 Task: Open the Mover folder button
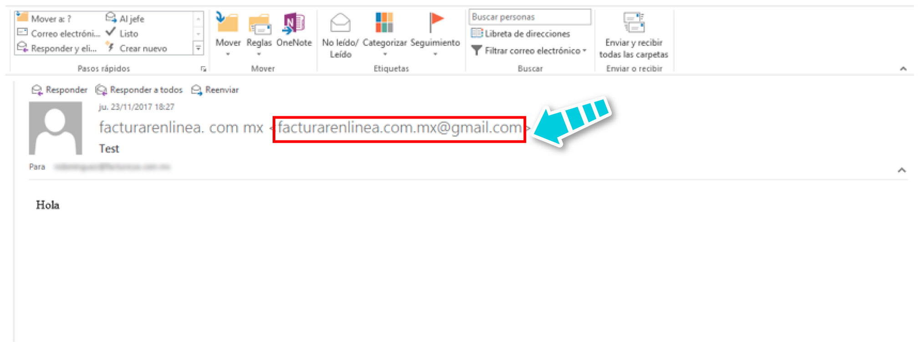point(228,34)
